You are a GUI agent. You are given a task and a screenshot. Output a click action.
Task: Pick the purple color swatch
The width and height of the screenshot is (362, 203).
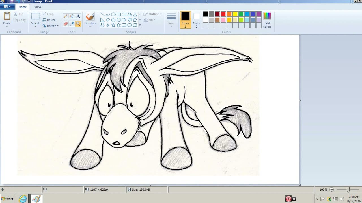pyautogui.click(x=259, y=14)
